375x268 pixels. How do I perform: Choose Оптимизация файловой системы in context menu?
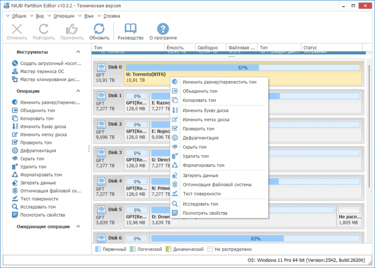(219, 185)
